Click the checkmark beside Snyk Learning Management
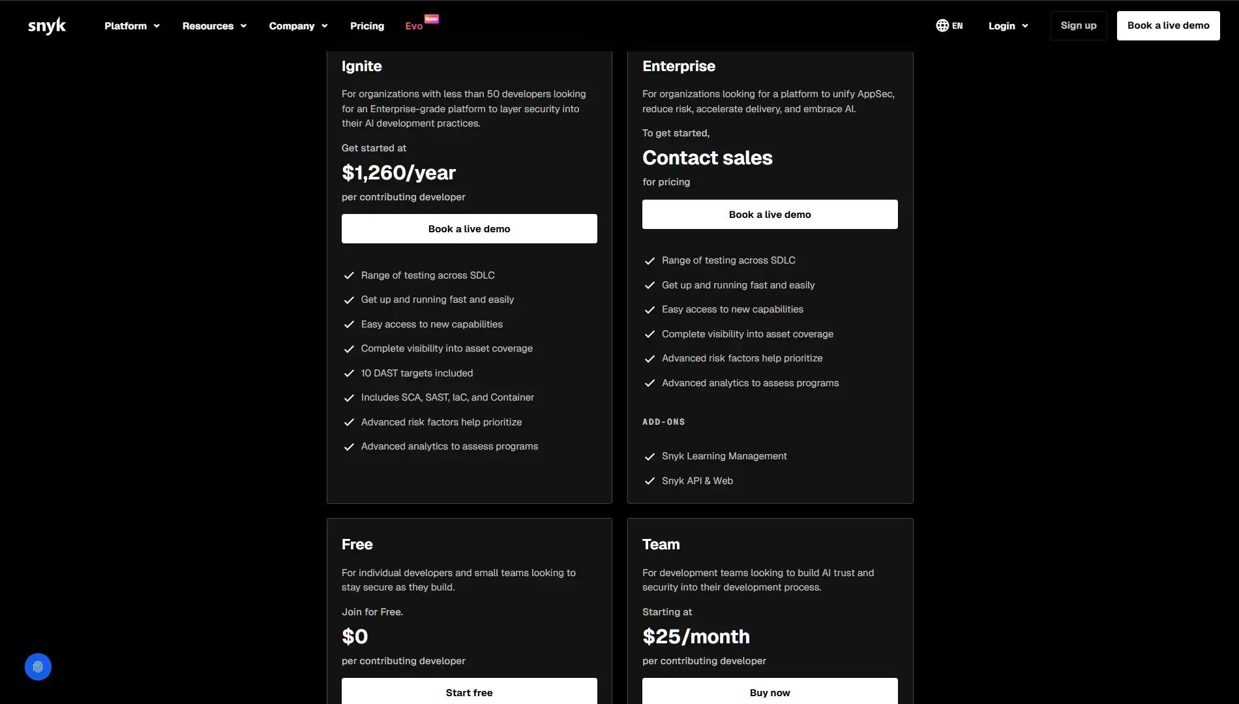Screen dimensions: 1239x704 pos(649,457)
